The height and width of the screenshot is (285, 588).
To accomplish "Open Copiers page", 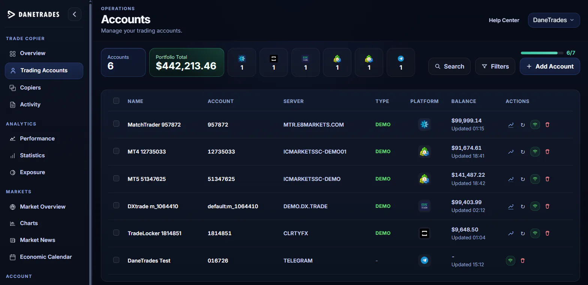I will click(x=44, y=88).
